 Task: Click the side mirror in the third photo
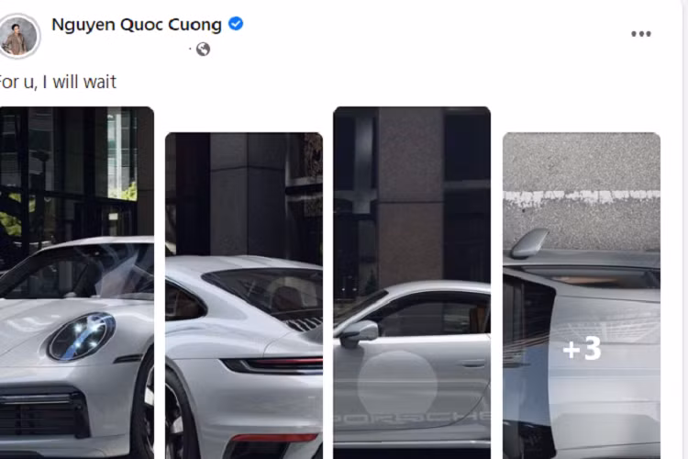click(360, 334)
